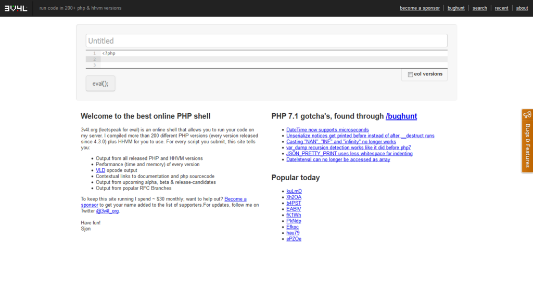Open DateTime now supports microseconds link

pos(327,130)
